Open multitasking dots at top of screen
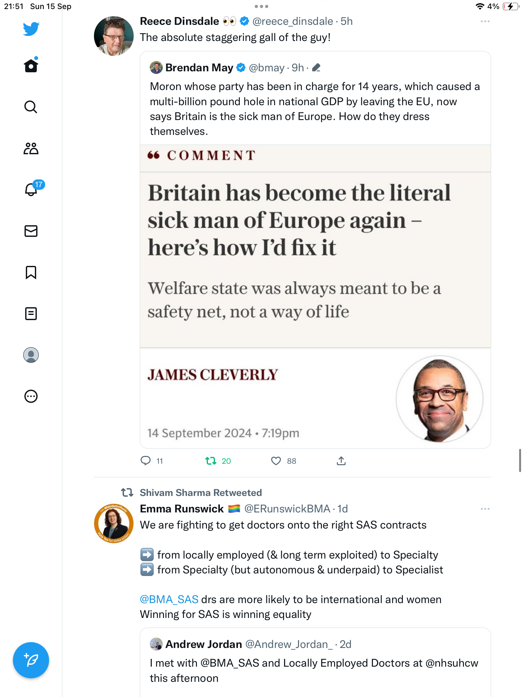Screen dimensions: 523x697 point(261,6)
